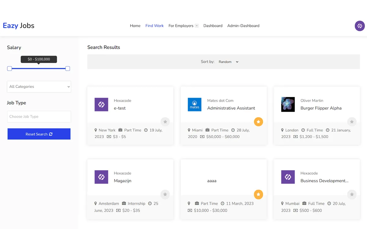Bookmark the e-test job with star
The width and height of the screenshot is (367, 229).
pyautogui.click(x=165, y=122)
